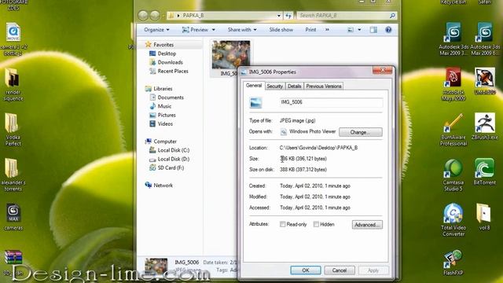Open Recent Places in Favorites

point(169,71)
